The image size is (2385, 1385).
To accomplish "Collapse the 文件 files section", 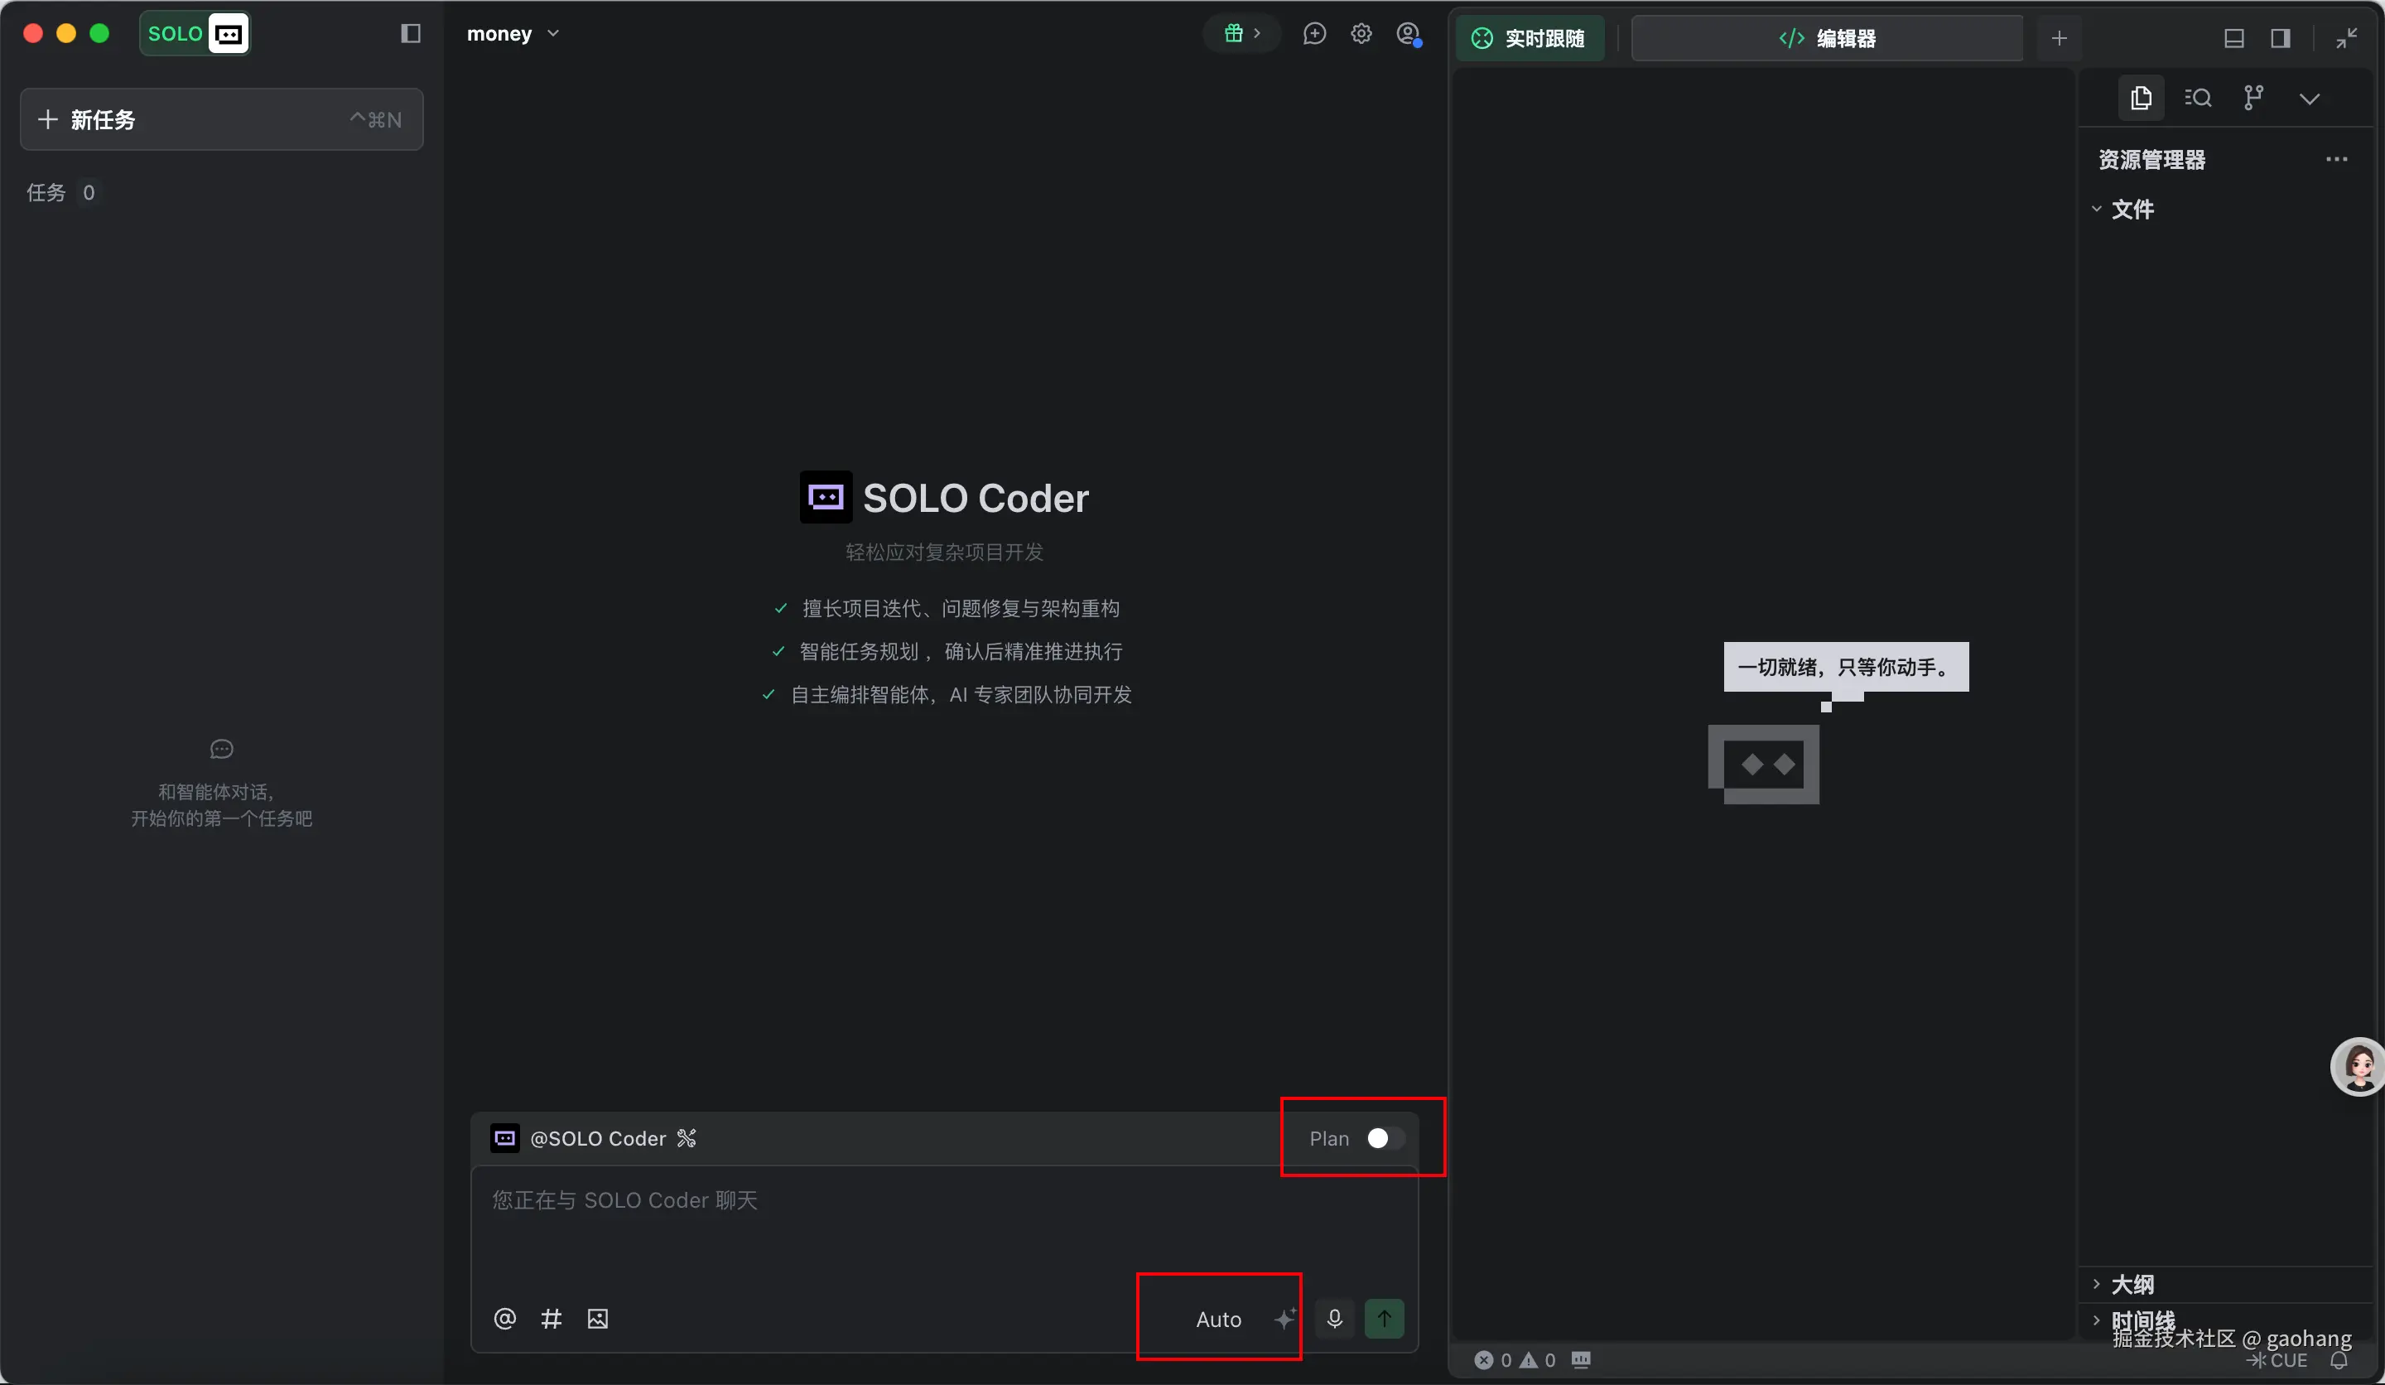I will tap(2132, 210).
